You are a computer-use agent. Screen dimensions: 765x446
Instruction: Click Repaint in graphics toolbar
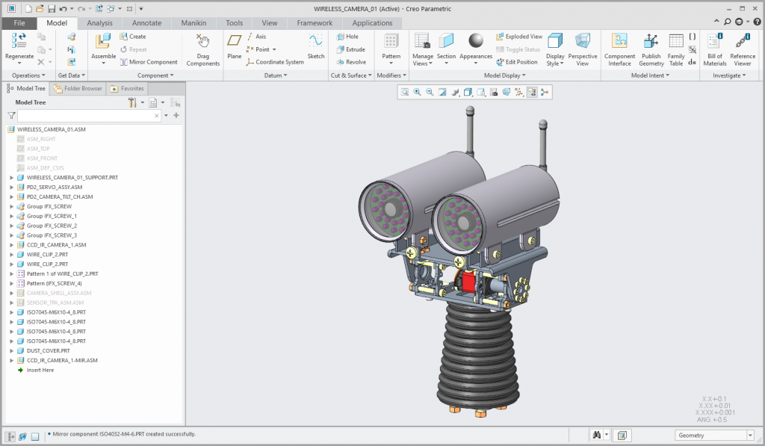coord(442,92)
